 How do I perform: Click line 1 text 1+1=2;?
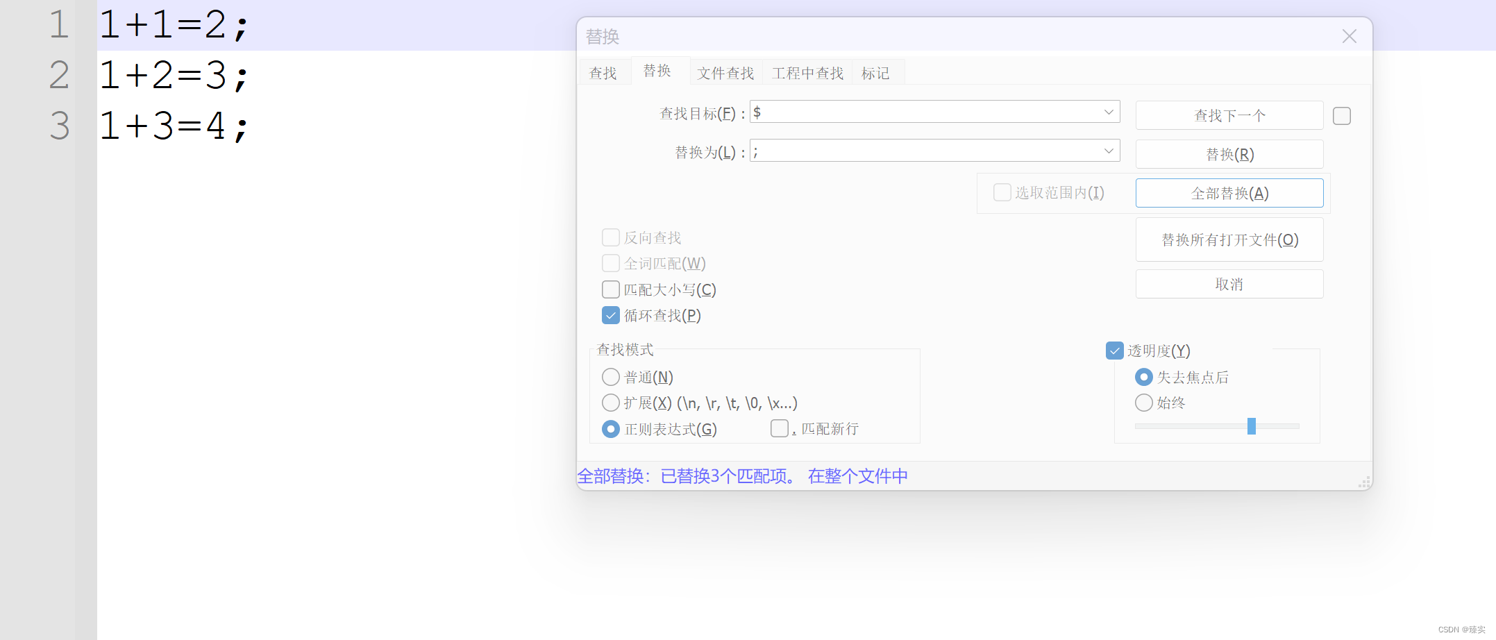(174, 24)
